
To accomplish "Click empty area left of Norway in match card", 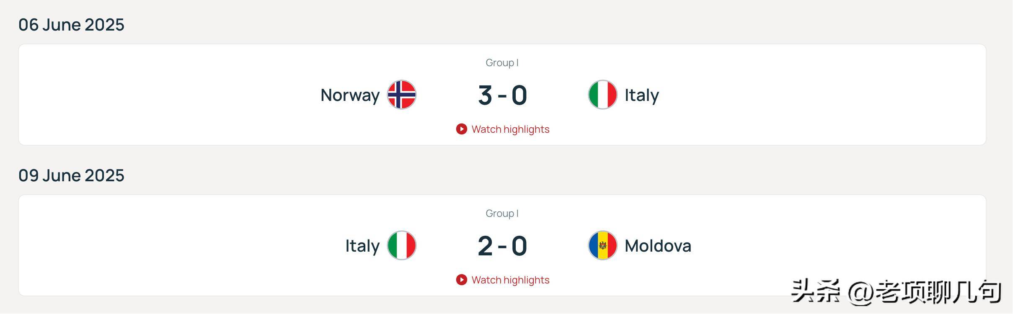I will (x=168, y=95).
